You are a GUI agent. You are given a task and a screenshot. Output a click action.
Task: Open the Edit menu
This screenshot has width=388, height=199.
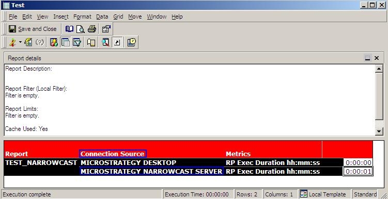27,17
